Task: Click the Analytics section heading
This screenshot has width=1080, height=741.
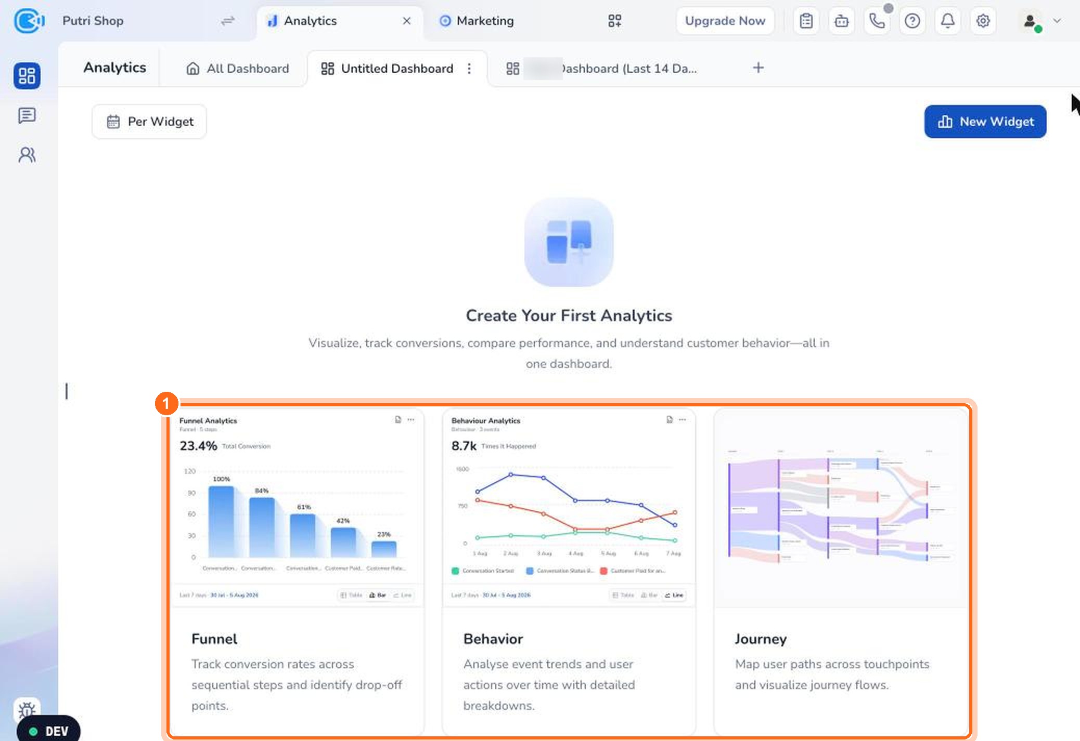Action: (115, 68)
